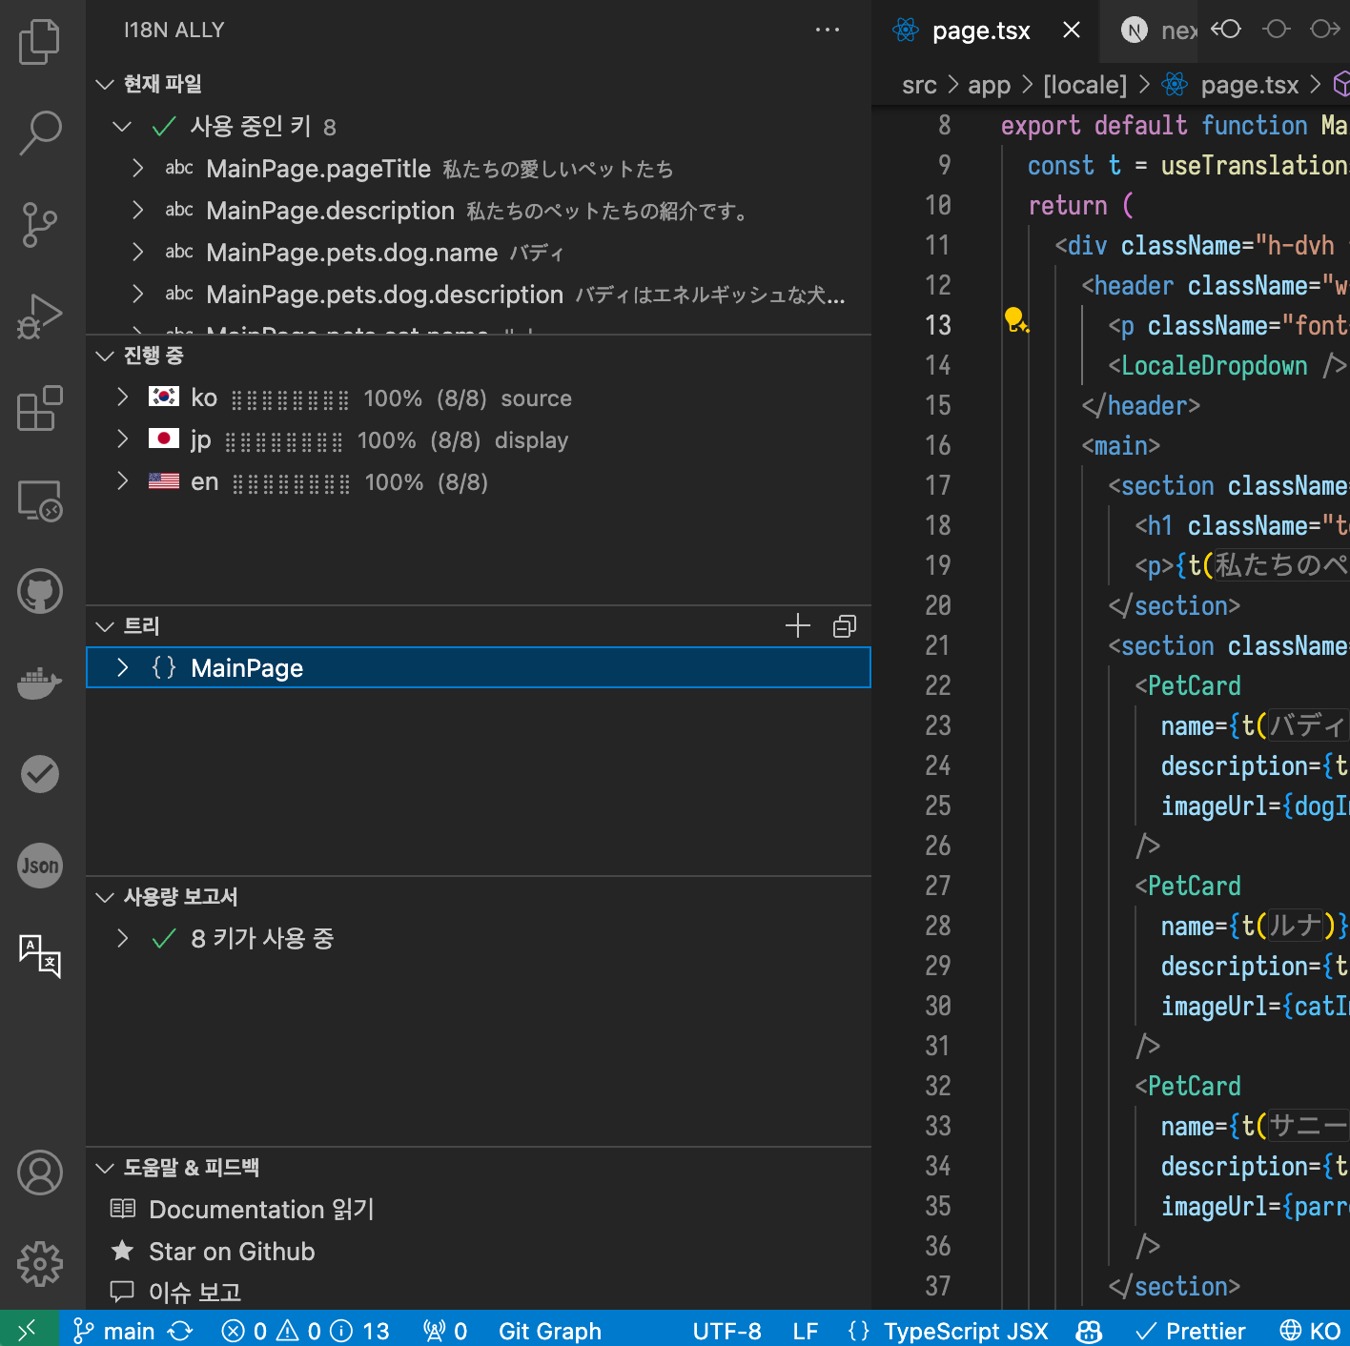
Task: Click the page.tsx breadcrumb
Action: click(1249, 85)
